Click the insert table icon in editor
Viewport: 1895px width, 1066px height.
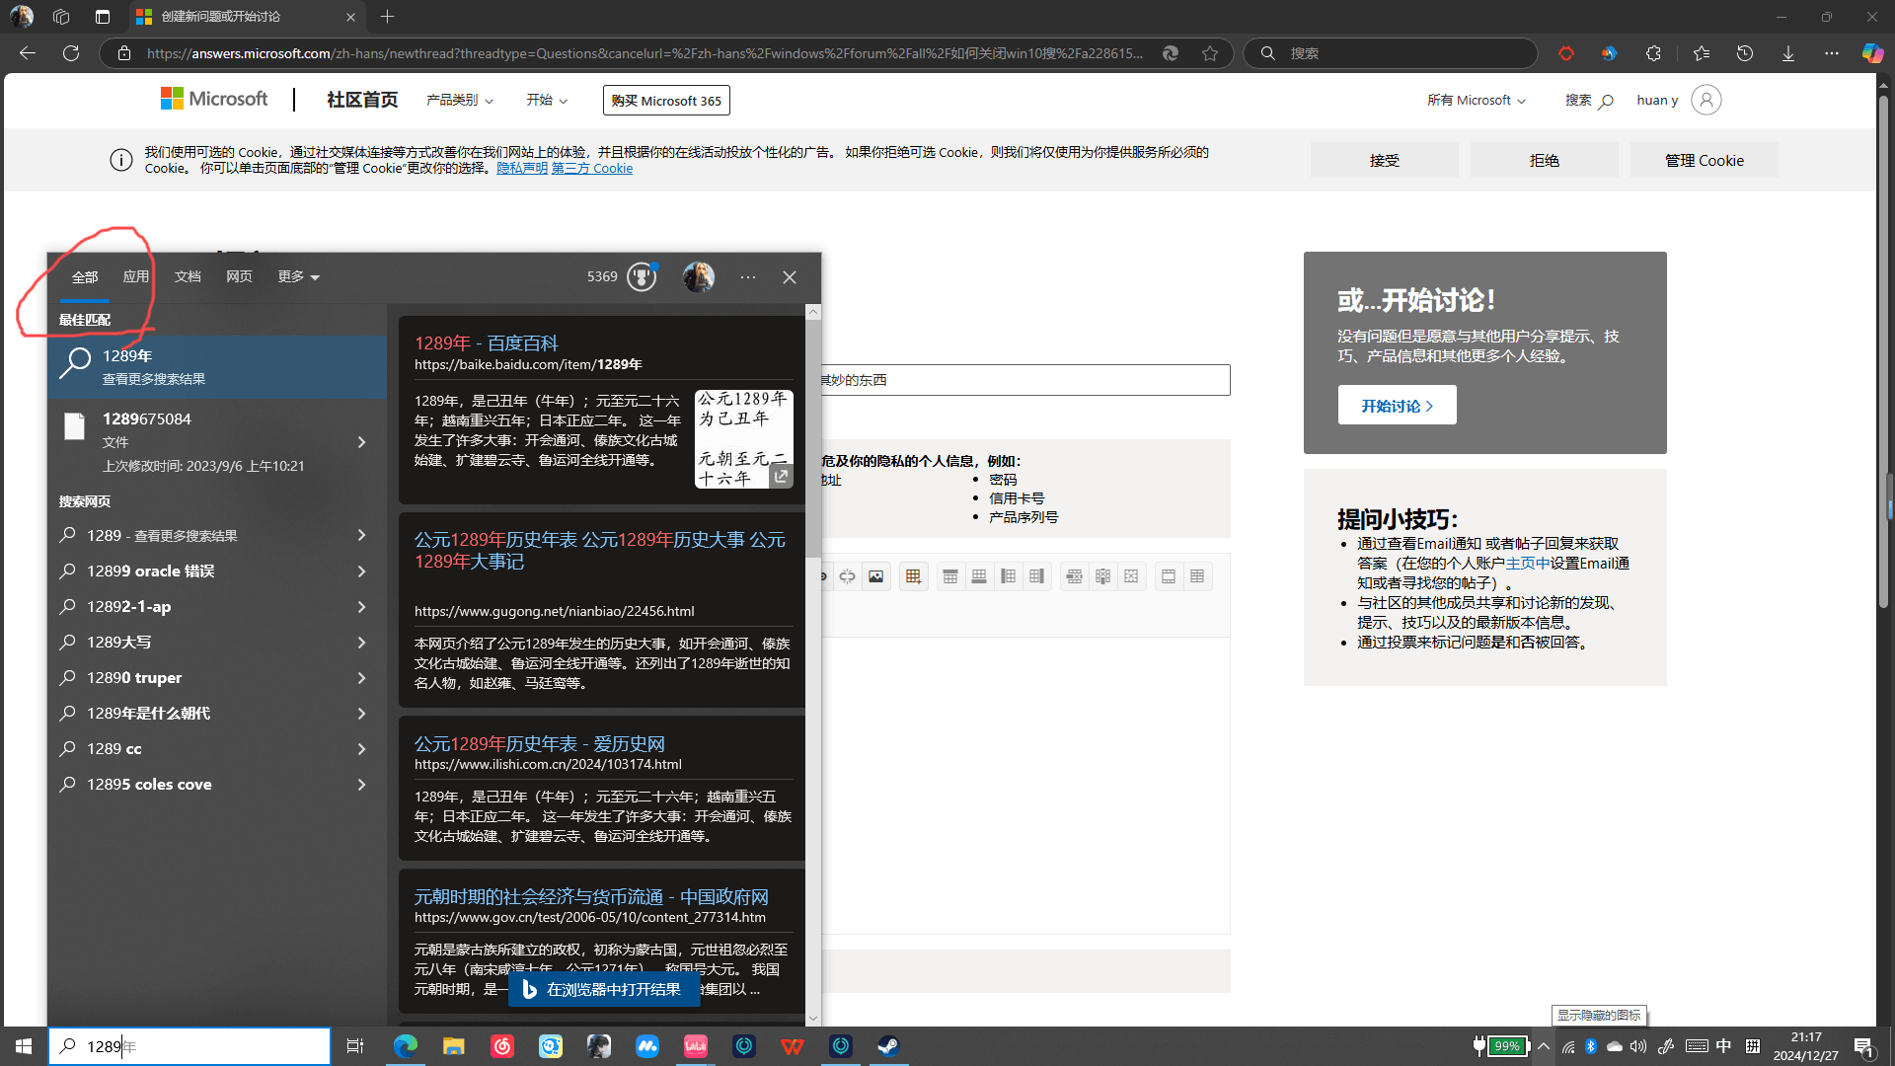[x=913, y=576]
